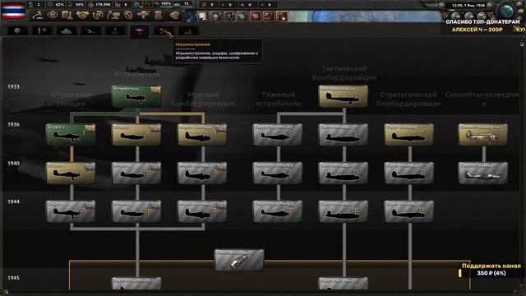Viewport: 526px width, 296px height.
Task: Click the green money alert icon
Action: [x=216, y=16]
